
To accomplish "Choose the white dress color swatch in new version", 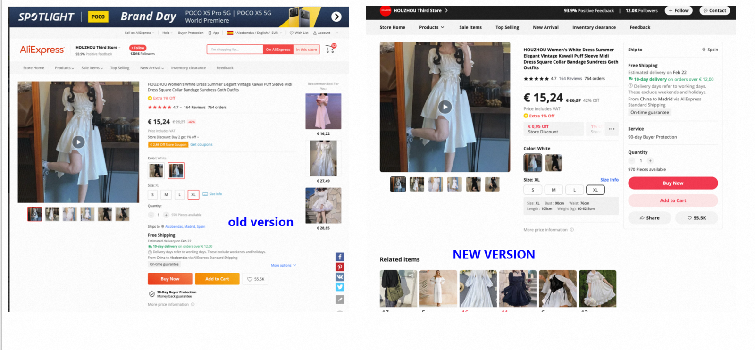I will (x=533, y=163).
